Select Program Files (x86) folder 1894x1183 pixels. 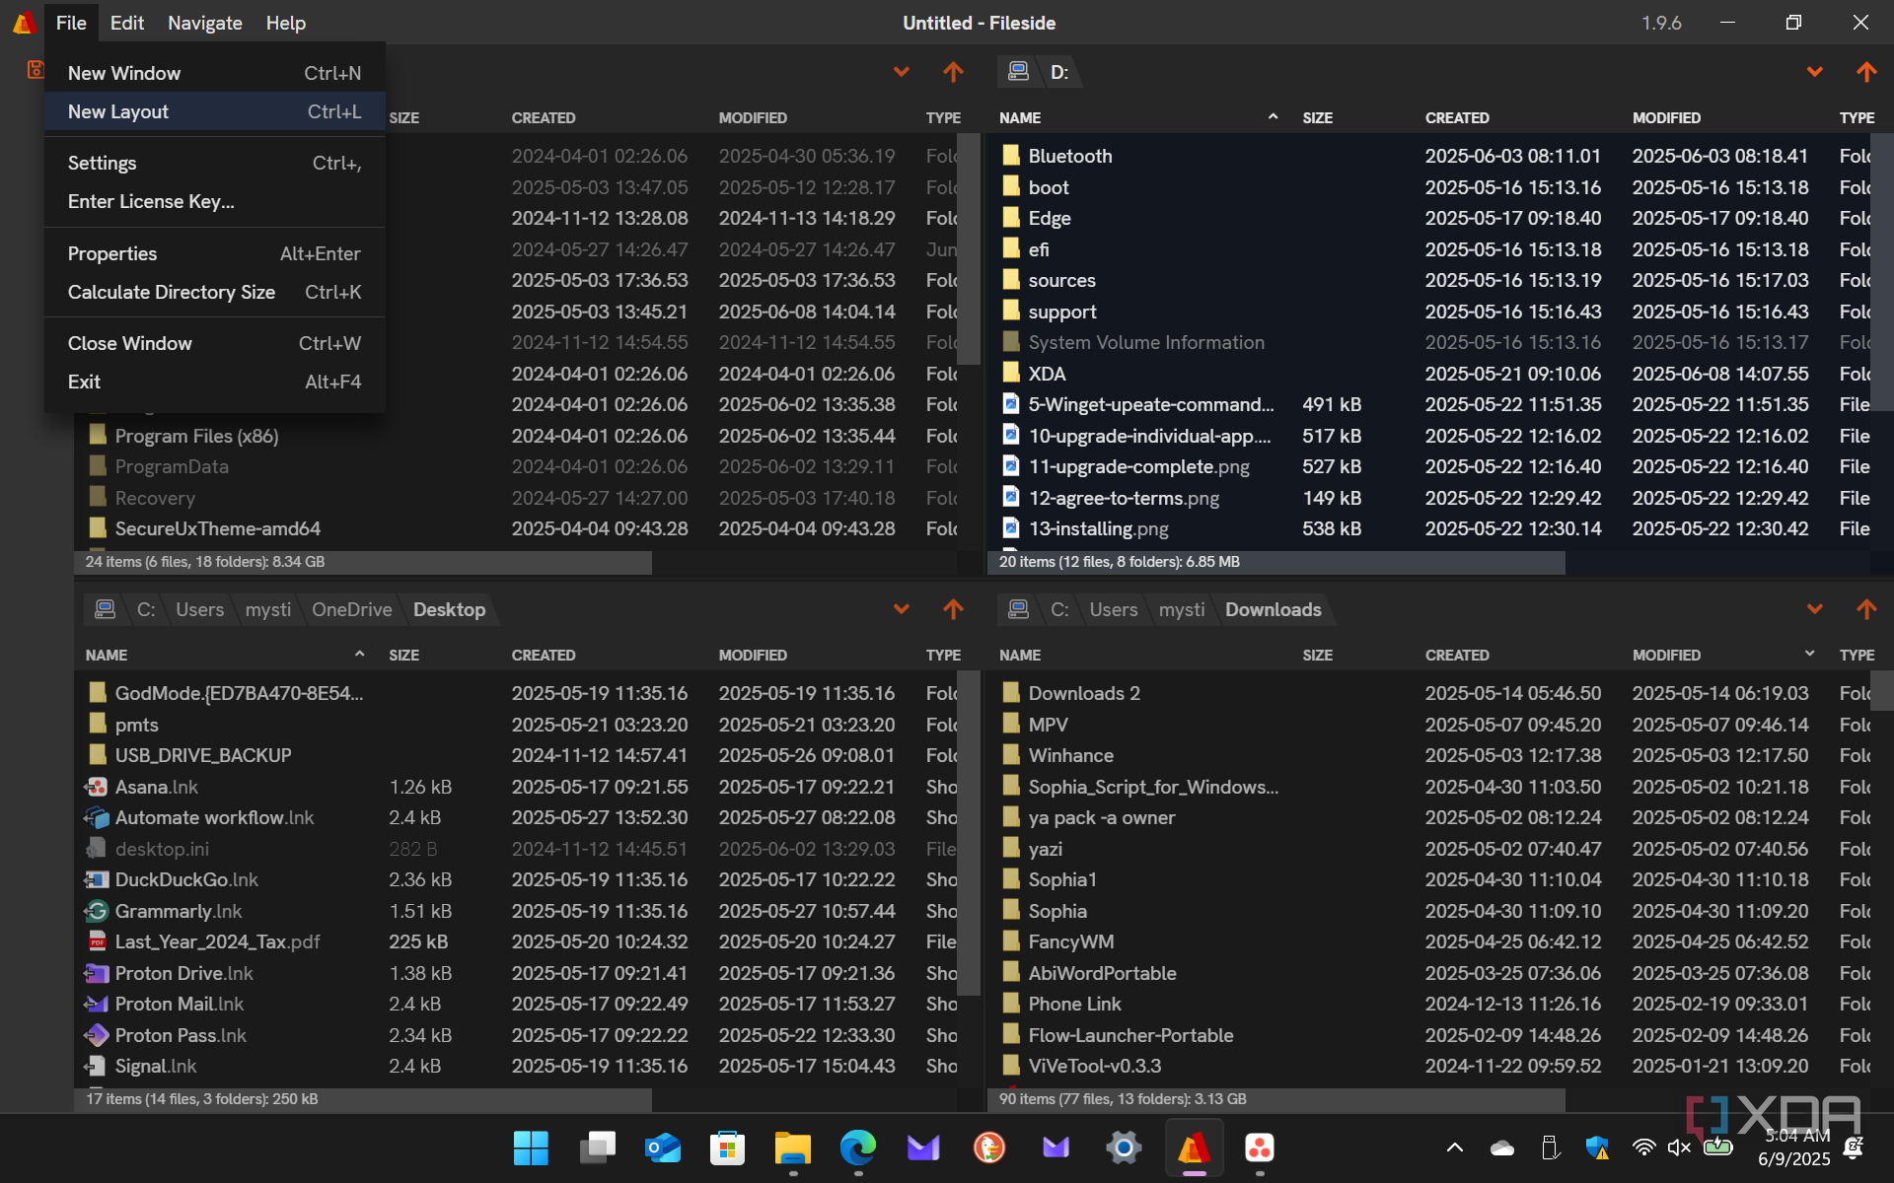(x=516, y=436)
